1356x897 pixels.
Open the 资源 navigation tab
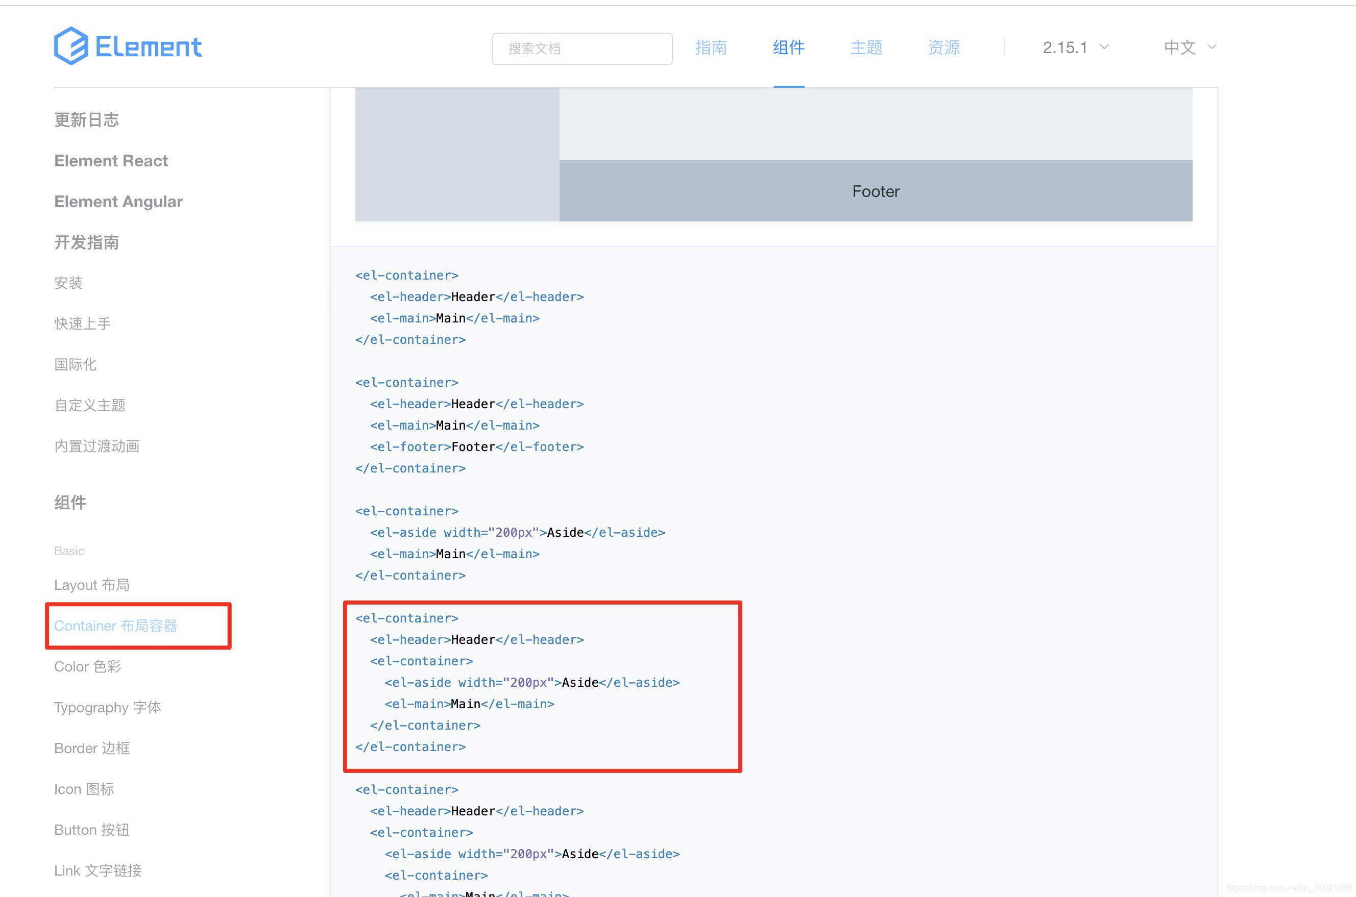point(944,47)
